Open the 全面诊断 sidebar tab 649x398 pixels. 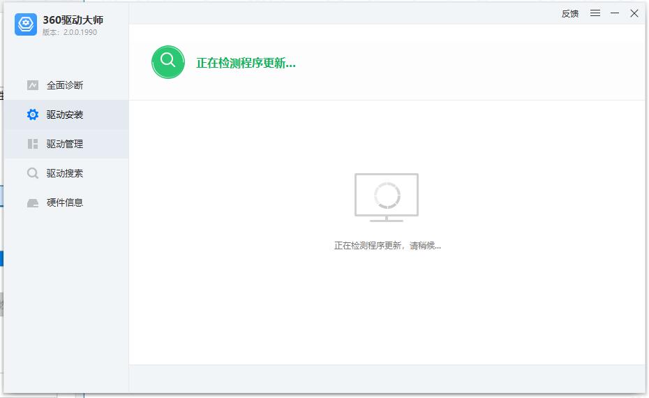tap(66, 85)
